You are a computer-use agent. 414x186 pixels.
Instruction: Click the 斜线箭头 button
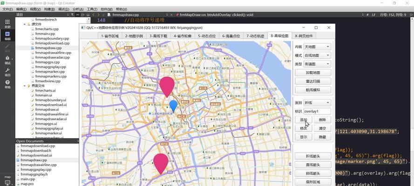point(313,173)
